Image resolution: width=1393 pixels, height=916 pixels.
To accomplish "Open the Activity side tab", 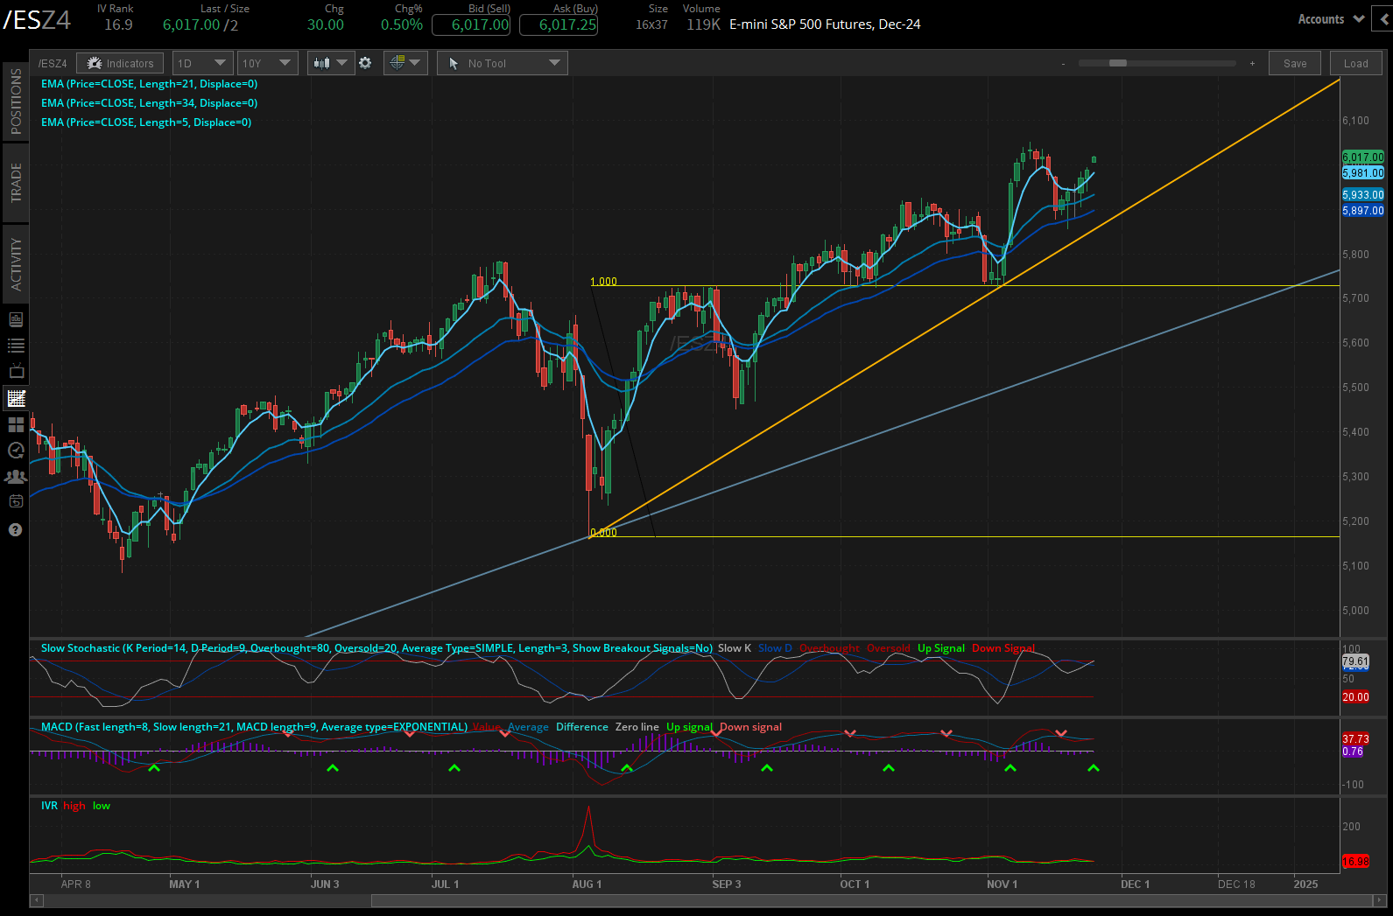I will pos(15,264).
